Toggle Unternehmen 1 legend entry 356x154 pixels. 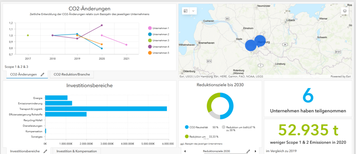click(x=159, y=28)
